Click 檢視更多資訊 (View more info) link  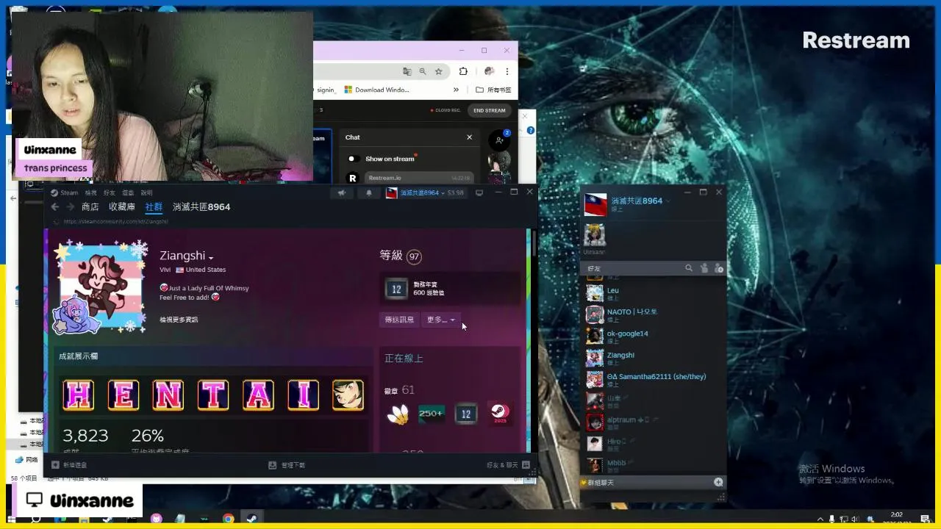point(179,320)
